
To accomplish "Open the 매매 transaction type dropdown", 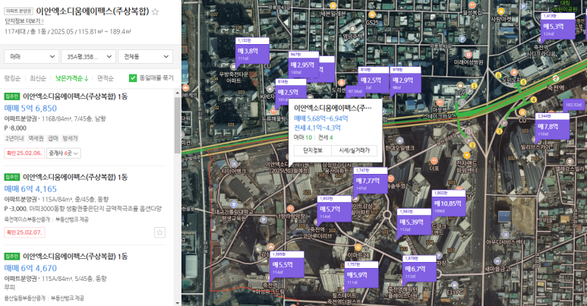I will click(x=31, y=56).
